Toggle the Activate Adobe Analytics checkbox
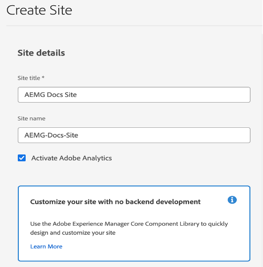 click(x=21, y=158)
